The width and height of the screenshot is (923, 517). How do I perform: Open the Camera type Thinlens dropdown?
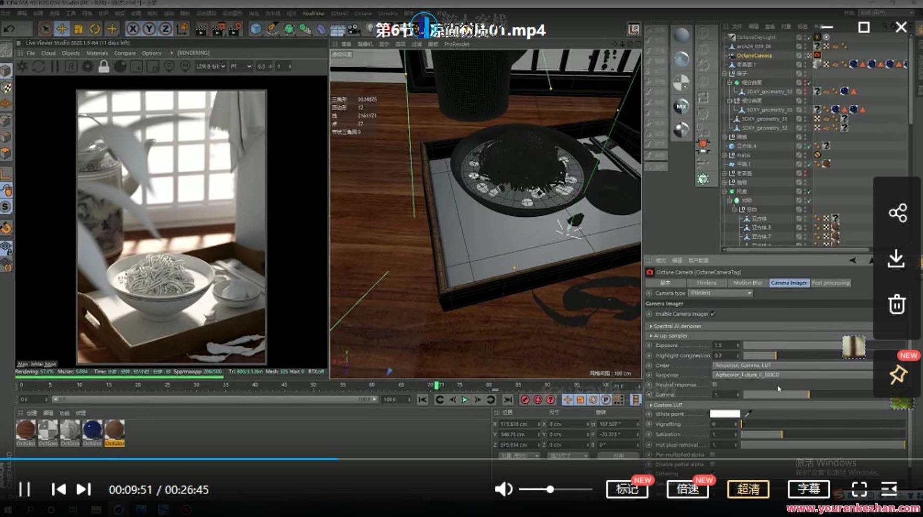pyautogui.click(x=750, y=293)
